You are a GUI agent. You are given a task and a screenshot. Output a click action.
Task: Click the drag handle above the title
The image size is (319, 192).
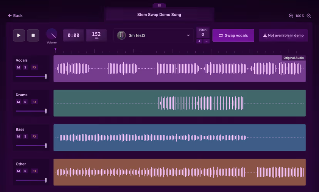click(159, 5)
